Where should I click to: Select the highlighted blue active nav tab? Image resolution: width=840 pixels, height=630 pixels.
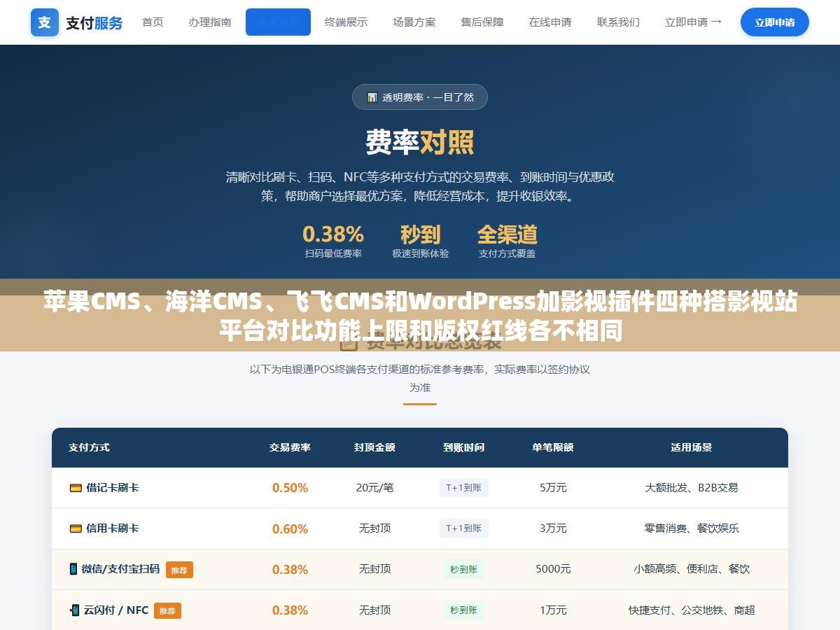point(278,22)
